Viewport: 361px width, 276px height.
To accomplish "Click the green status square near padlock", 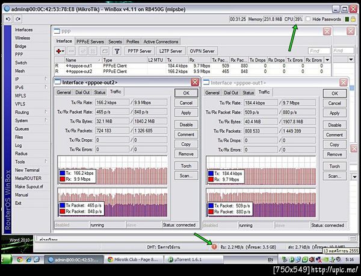I will pyautogui.click(x=347, y=19).
